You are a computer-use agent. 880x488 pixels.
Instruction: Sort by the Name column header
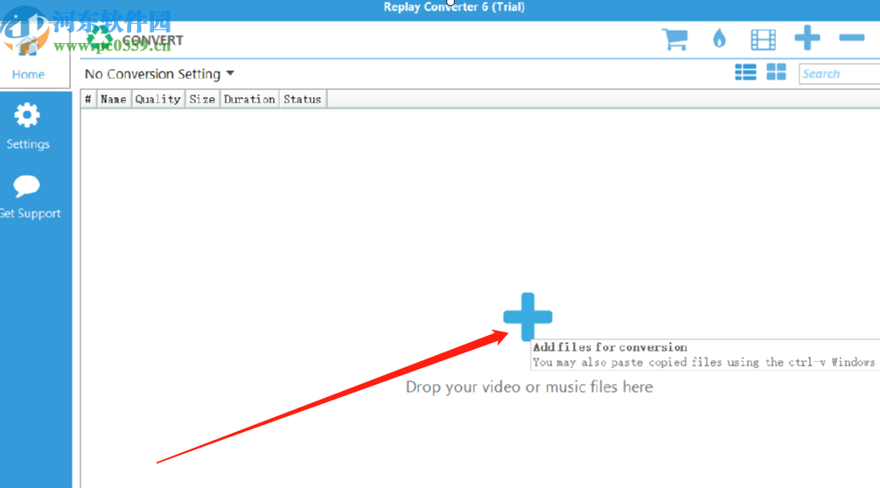tap(114, 100)
